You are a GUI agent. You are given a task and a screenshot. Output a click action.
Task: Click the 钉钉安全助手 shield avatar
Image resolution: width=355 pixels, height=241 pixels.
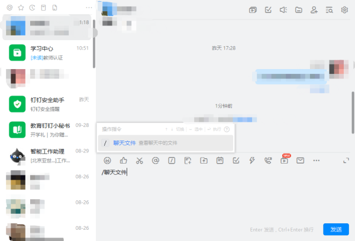(17, 104)
